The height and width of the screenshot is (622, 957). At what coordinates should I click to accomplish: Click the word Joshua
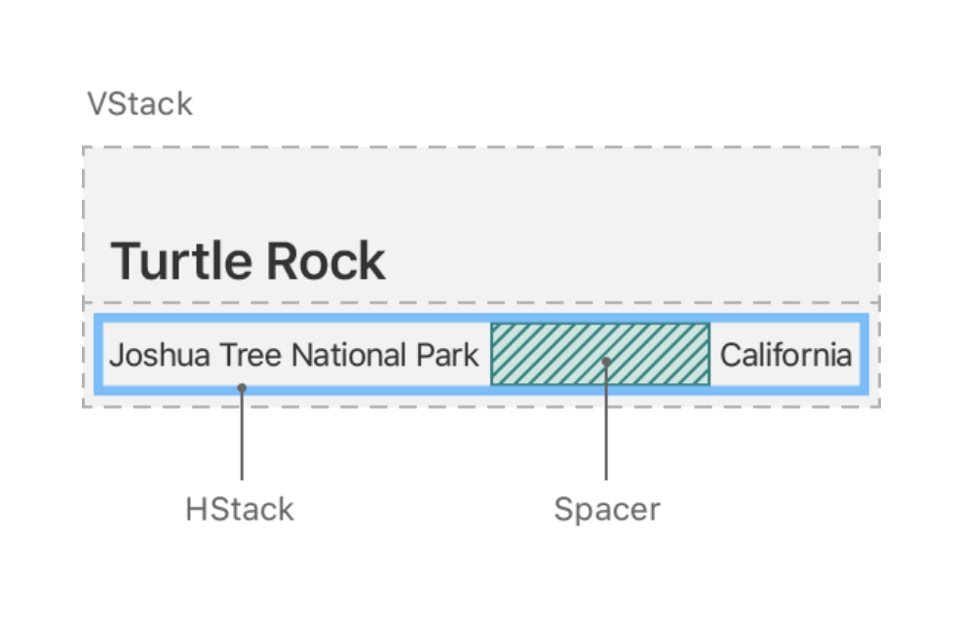160,355
